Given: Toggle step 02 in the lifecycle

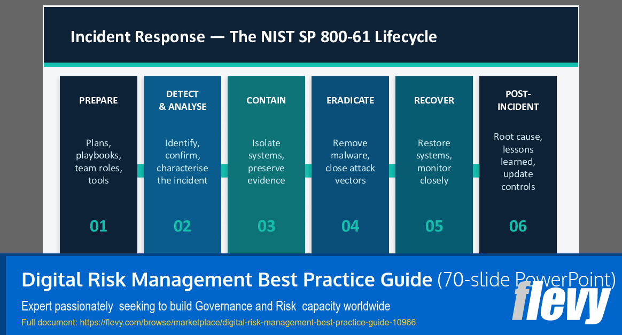Looking at the screenshot, I should (x=182, y=226).
